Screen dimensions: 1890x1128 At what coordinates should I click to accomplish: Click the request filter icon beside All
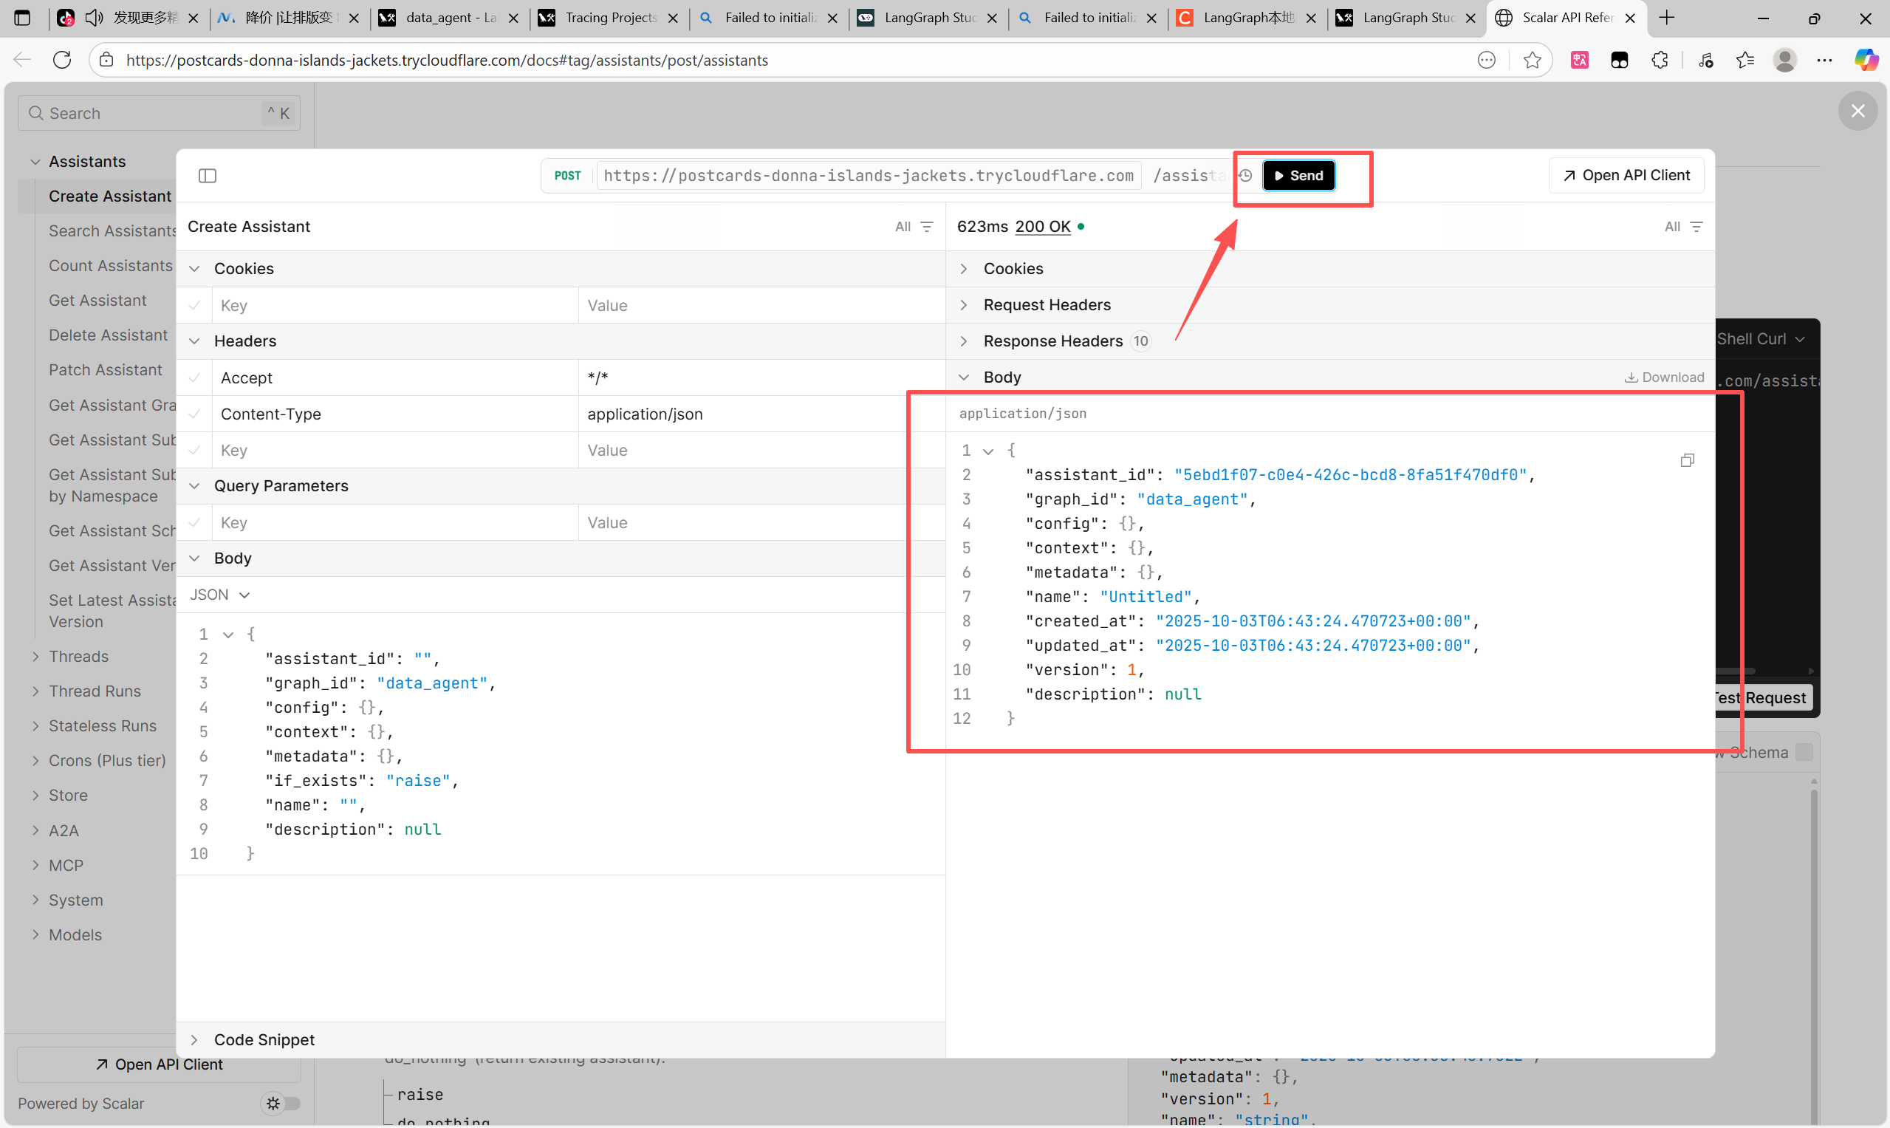(927, 227)
